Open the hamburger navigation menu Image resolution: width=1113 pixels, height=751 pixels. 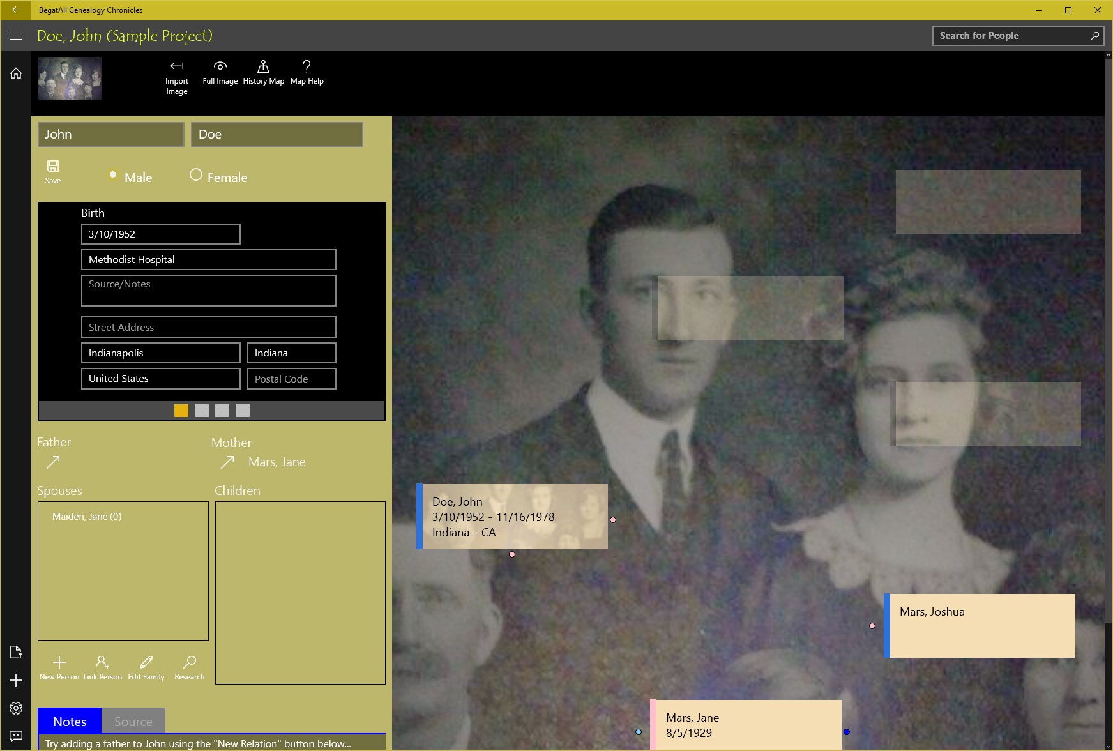[16, 36]
